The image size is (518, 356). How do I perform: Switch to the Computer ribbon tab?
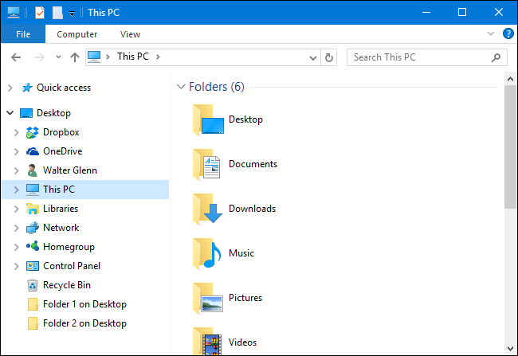pos(77,34)
